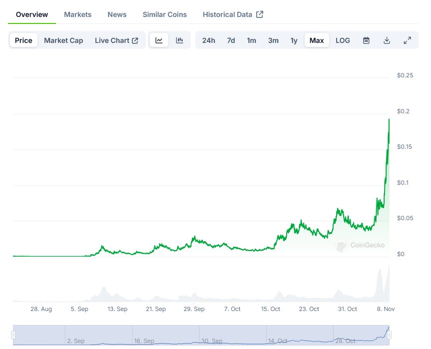Click the 15. Oct axis label
Screen dimensions: 431x349
[x=271, y=309]
